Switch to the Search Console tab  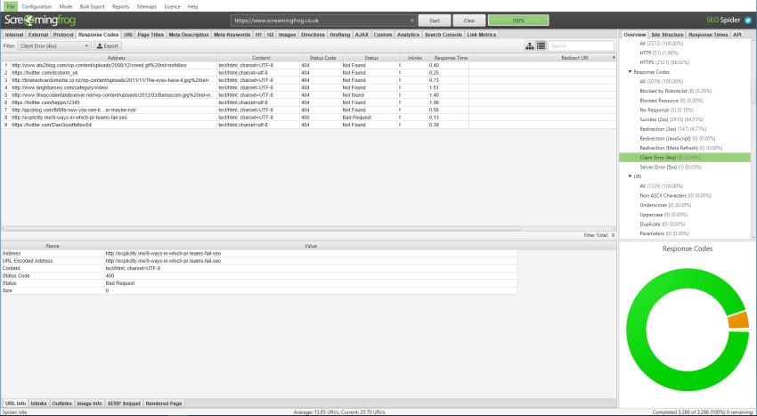(x=444, y=35)
